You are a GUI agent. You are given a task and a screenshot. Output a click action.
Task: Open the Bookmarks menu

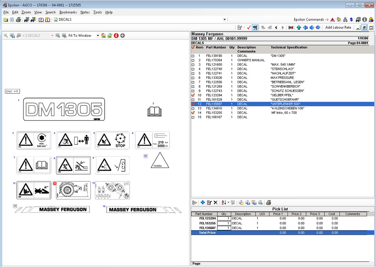pos(68,12)
